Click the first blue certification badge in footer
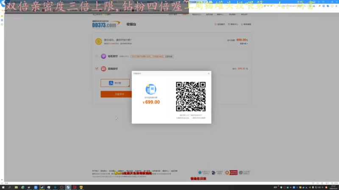 (204, 173)
